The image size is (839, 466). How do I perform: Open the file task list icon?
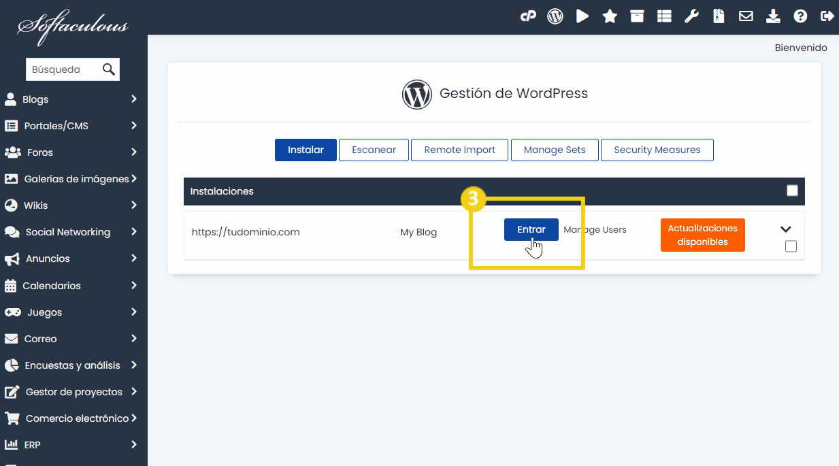[x=719, y=16]
